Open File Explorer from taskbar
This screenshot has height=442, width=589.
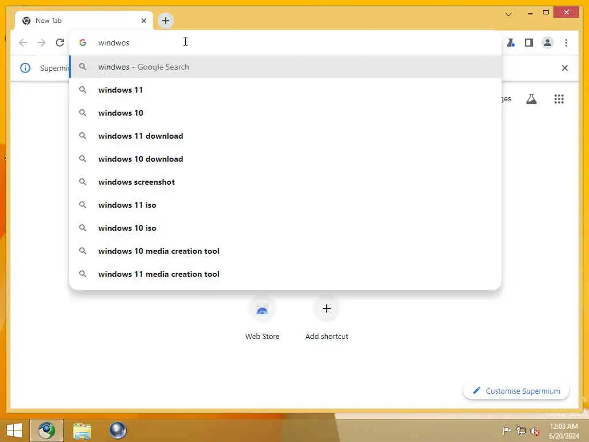[82, 430]
